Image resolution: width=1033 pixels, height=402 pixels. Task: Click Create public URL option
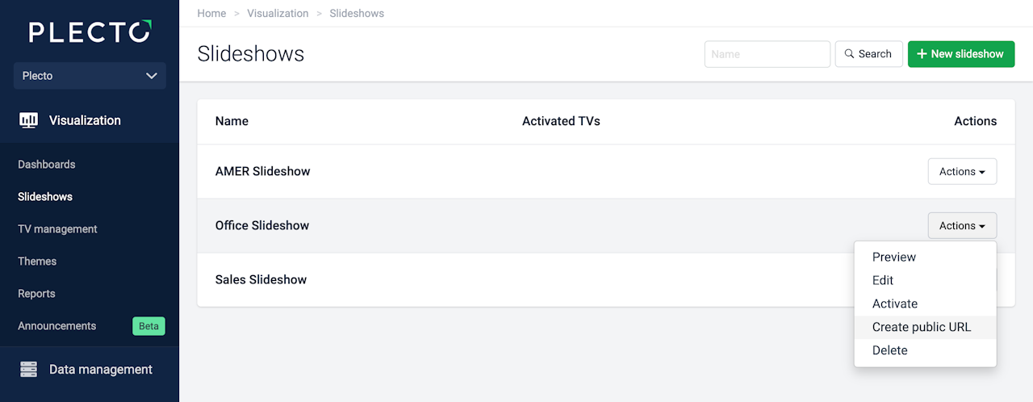[x=922, y=328]
